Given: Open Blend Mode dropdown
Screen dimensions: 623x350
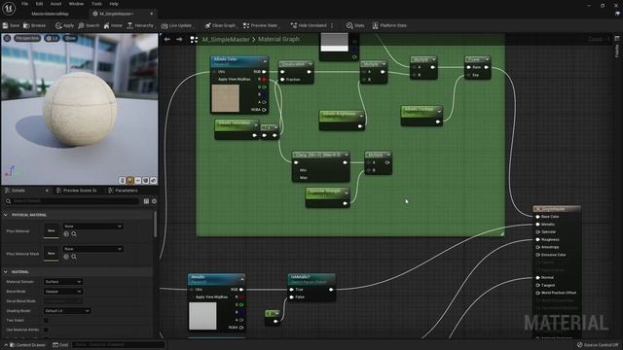Looking at the screenshot, I should [62, 292].
